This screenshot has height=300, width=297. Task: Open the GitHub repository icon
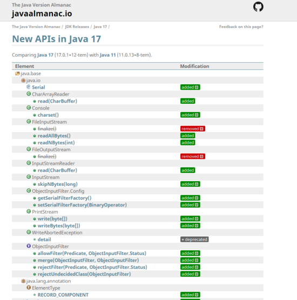258,6
